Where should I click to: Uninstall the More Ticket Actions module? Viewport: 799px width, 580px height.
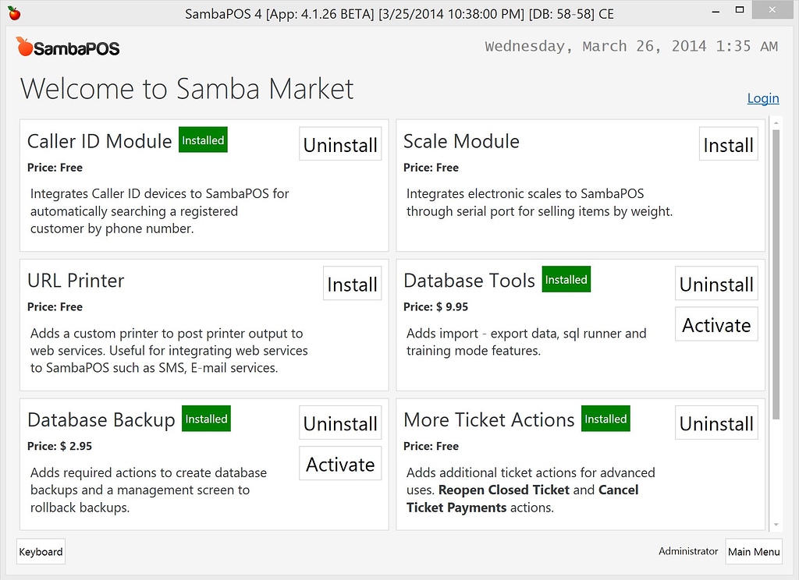[716, 423]
